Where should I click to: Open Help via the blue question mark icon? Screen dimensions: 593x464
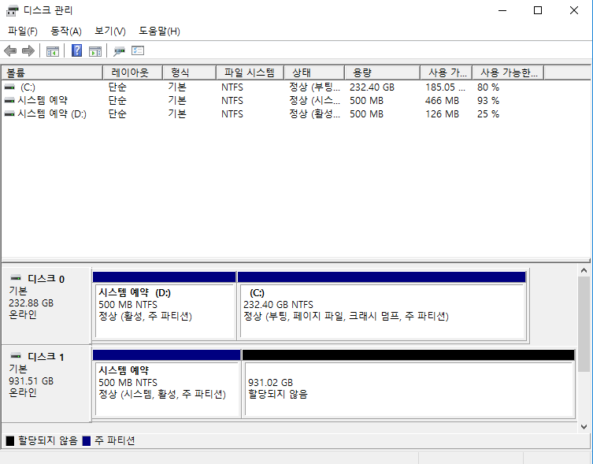pos(76,50)
